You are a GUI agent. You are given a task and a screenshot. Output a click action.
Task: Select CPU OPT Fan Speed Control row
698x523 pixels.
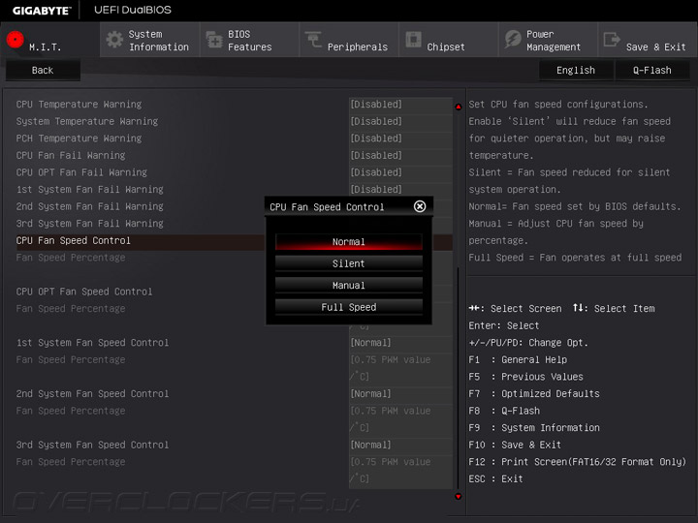tap(141, 292)
